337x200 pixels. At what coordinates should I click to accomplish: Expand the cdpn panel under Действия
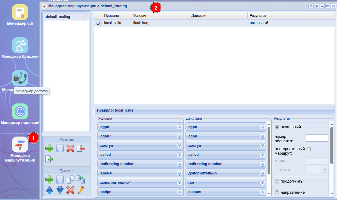pyautogui.click(x=262, y=136)
